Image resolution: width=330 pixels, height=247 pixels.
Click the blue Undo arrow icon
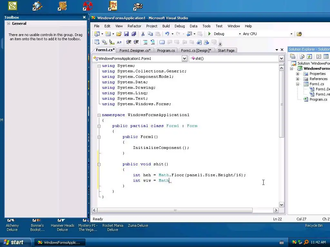[167, 34]
